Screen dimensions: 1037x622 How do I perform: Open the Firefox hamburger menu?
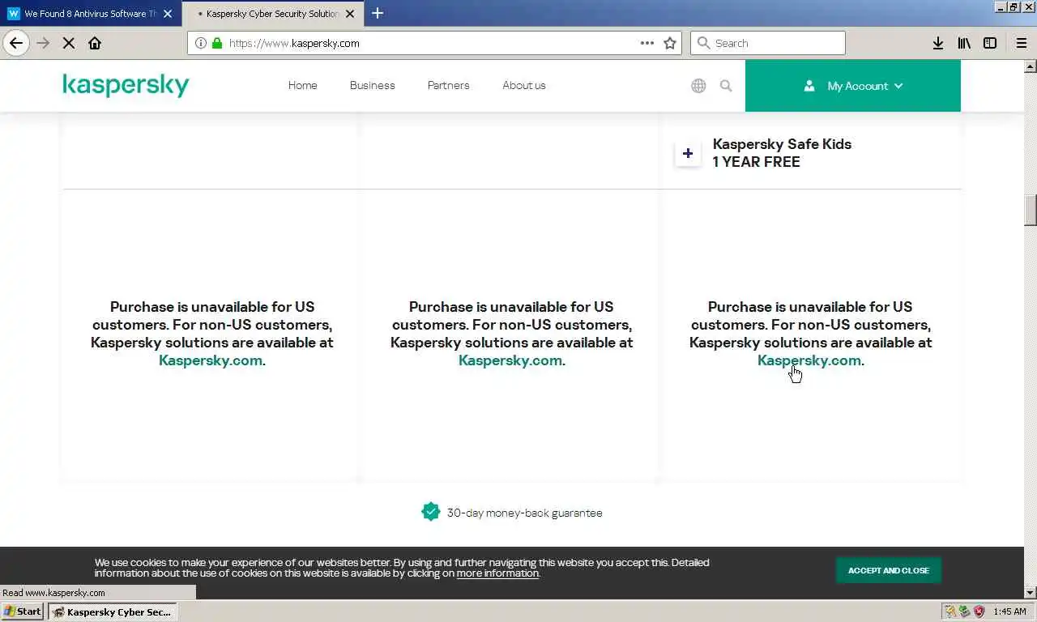pyautogui.click(x=1022, y=43)
